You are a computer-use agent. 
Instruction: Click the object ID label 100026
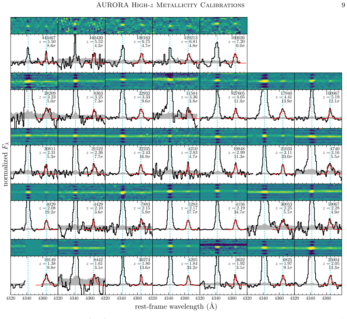coord(238,38)
